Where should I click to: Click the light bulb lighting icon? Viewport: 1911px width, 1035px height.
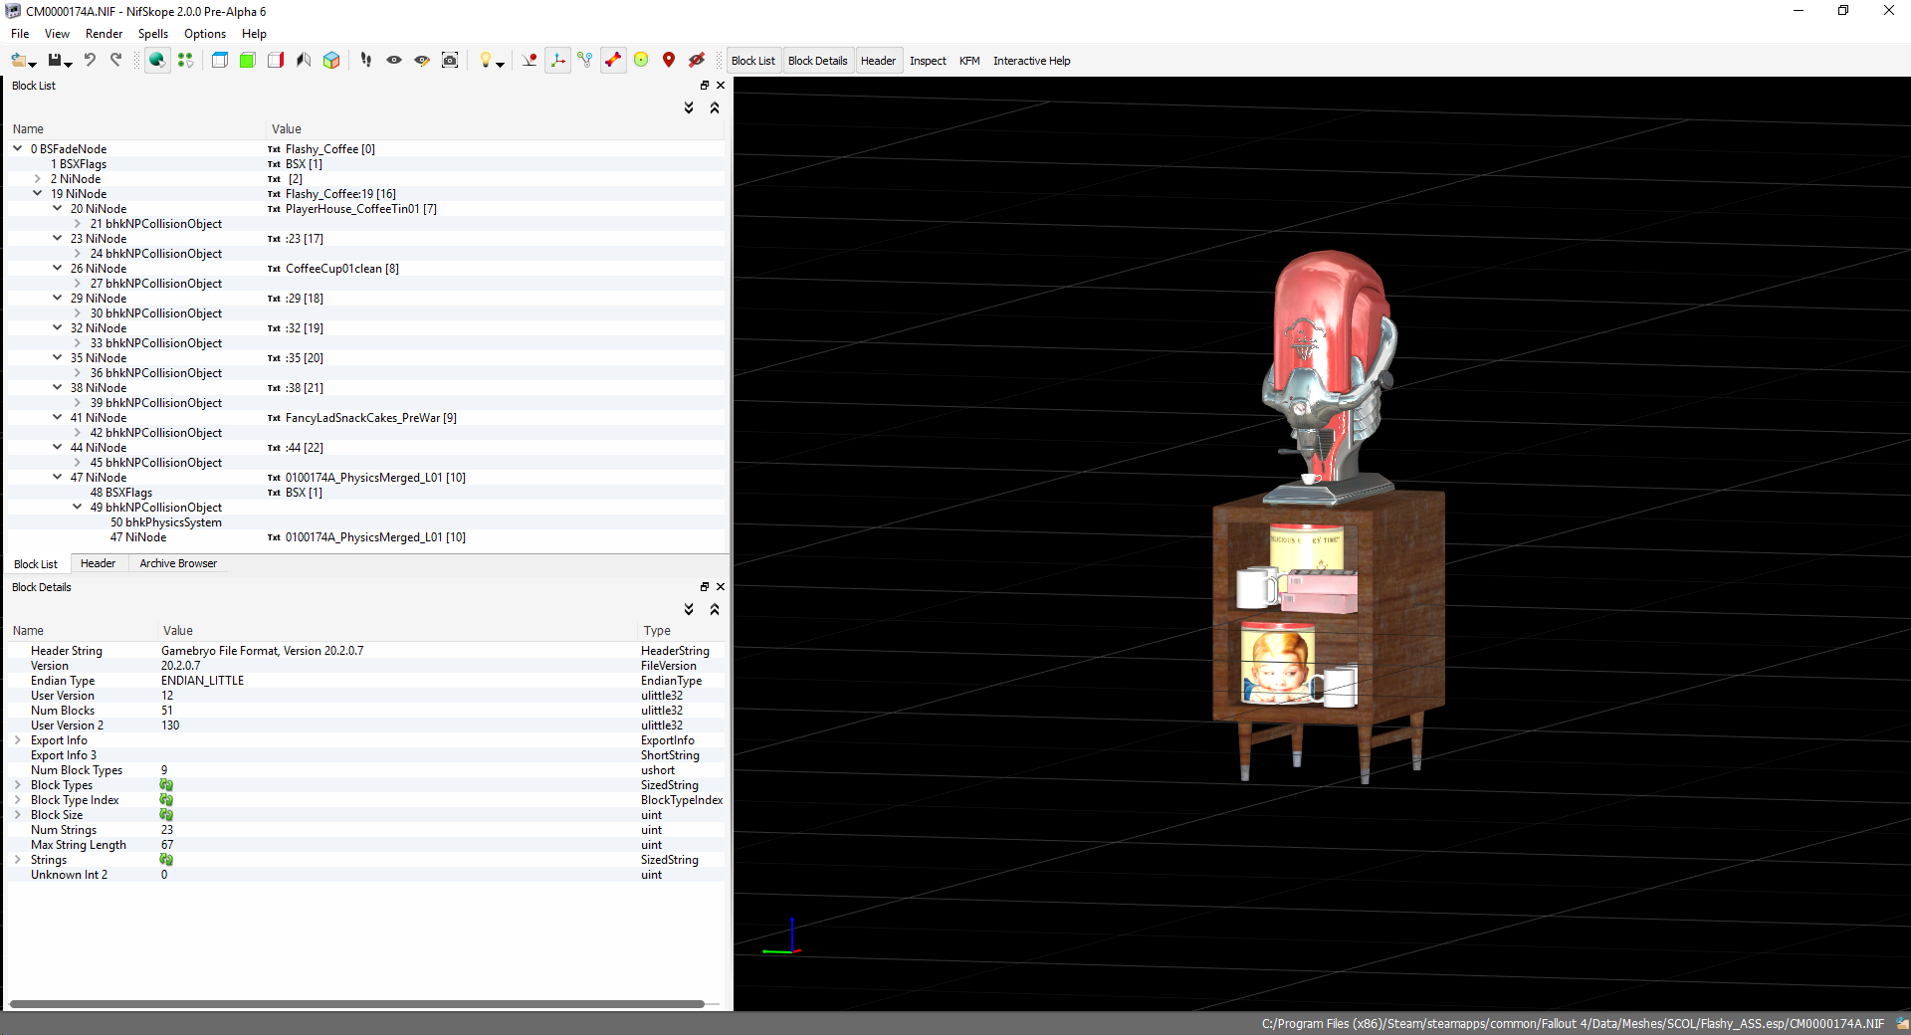coord(485,61)
